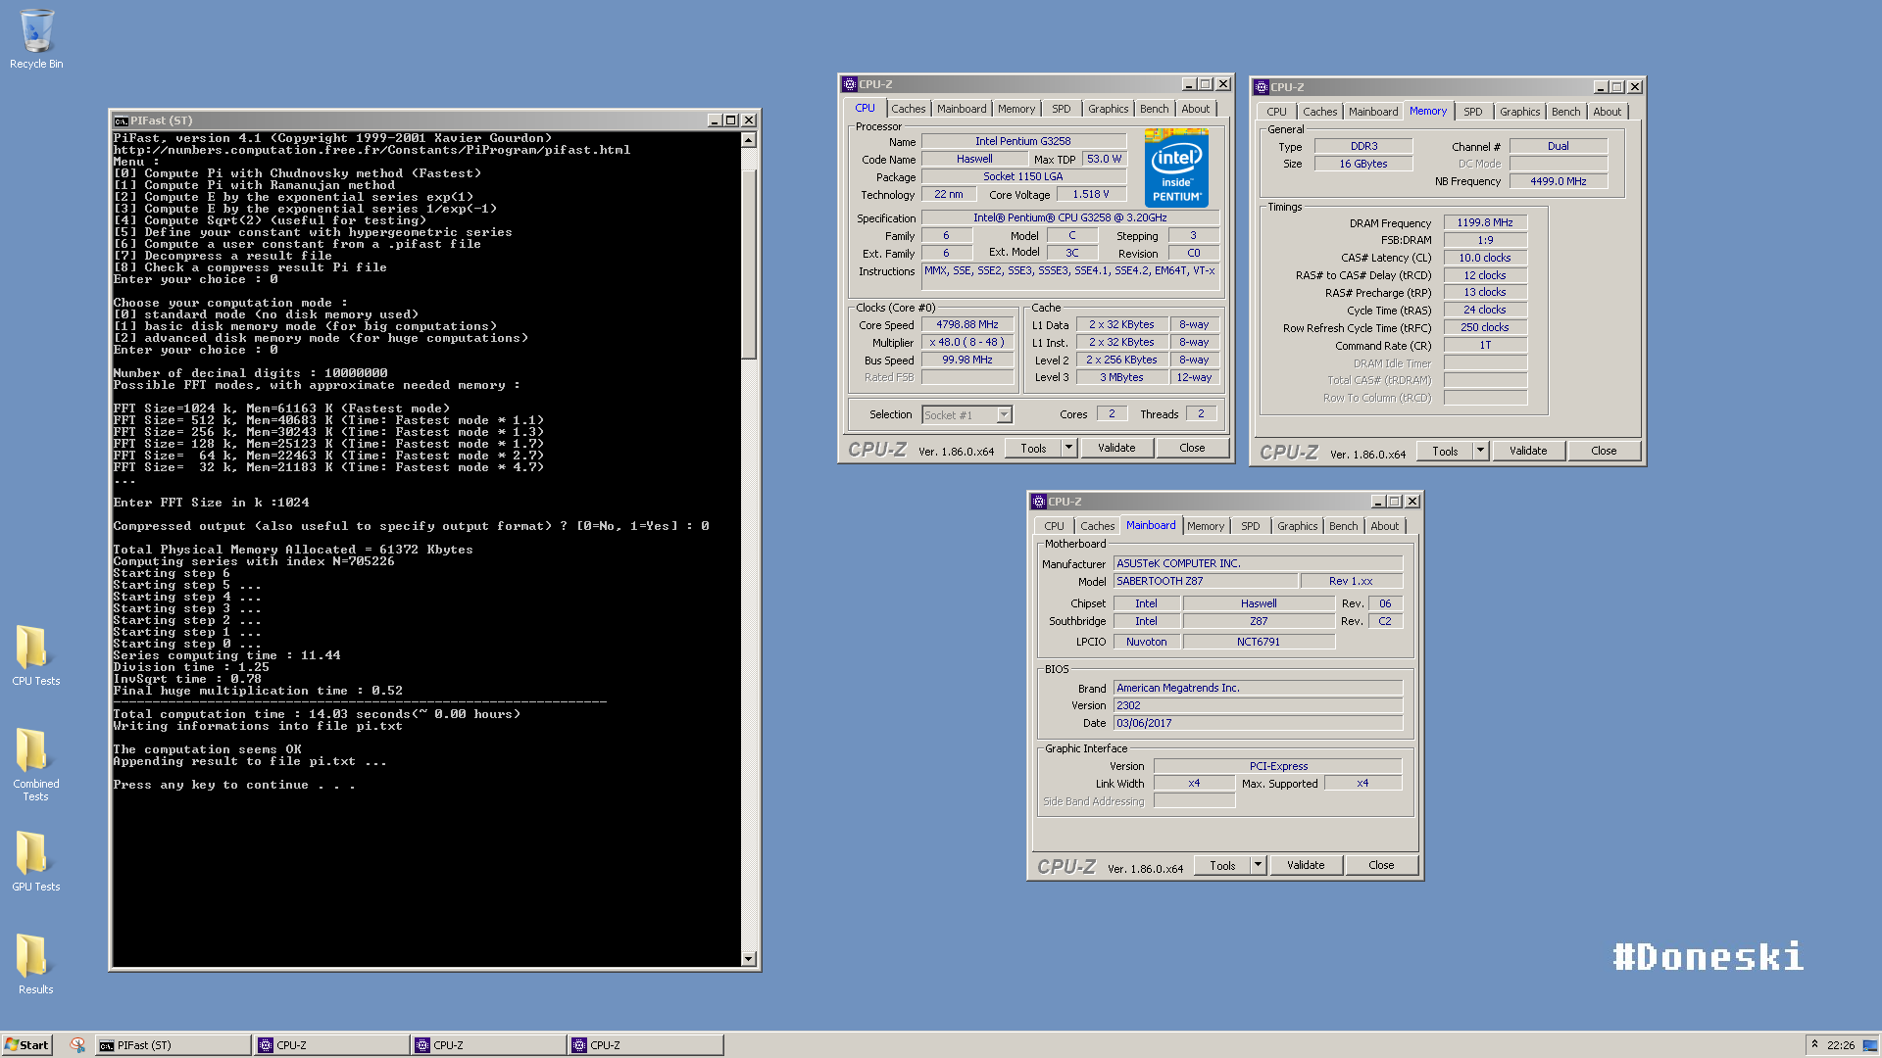Click the Intel Pentium G3258 name field
Viewport: 1882px width, 1058px height.
pos(1023,141)
